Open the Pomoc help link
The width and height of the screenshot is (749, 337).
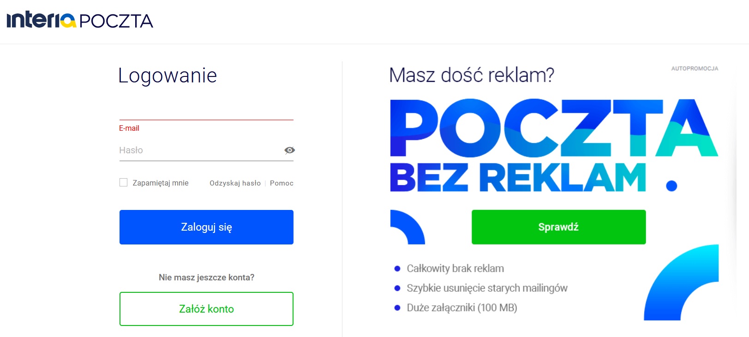pyautogui.click(x=282, y=183)
